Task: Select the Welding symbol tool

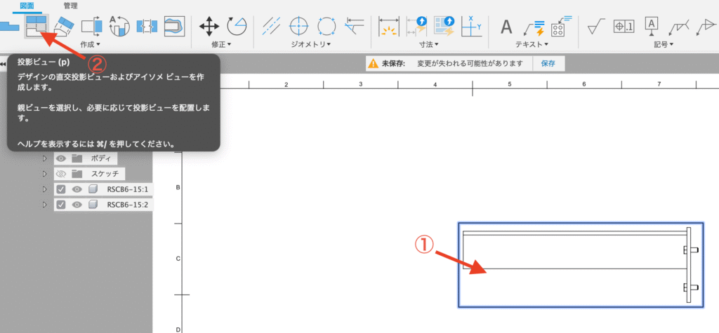Action: [679, 27]
